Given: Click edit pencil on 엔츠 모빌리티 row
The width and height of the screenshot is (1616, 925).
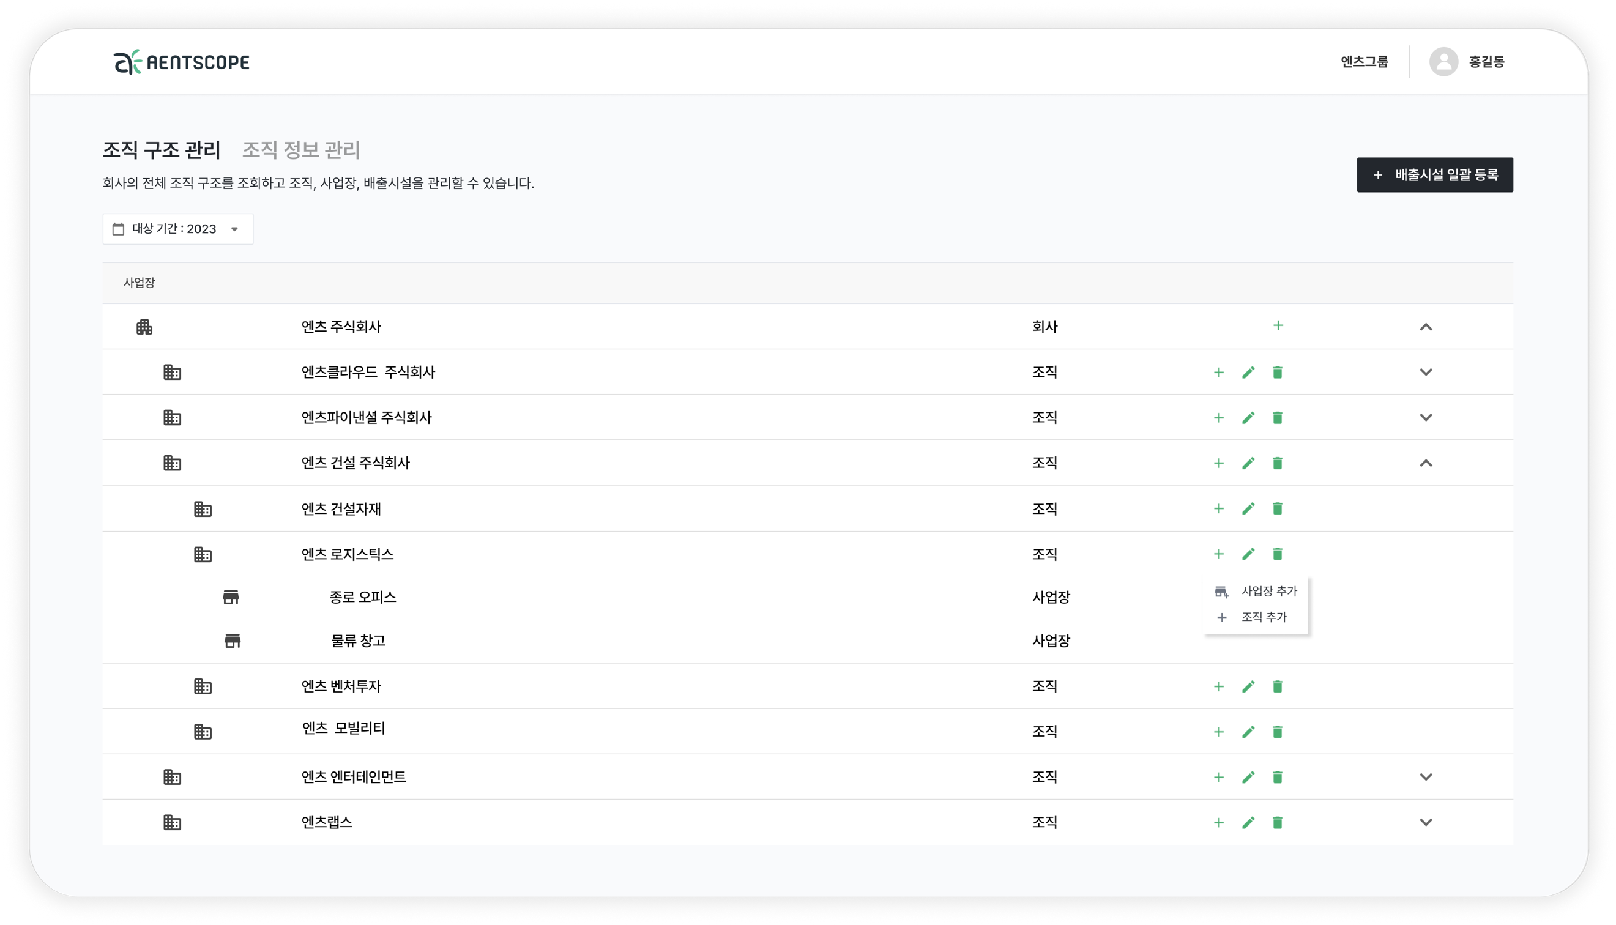Looking at the screenshot, I should [1248, 732].
